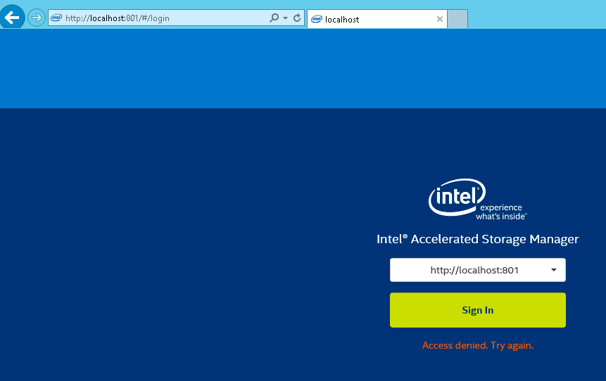
Task: Click the caret arrow in the server selector
Action: [x=554, y=270]
